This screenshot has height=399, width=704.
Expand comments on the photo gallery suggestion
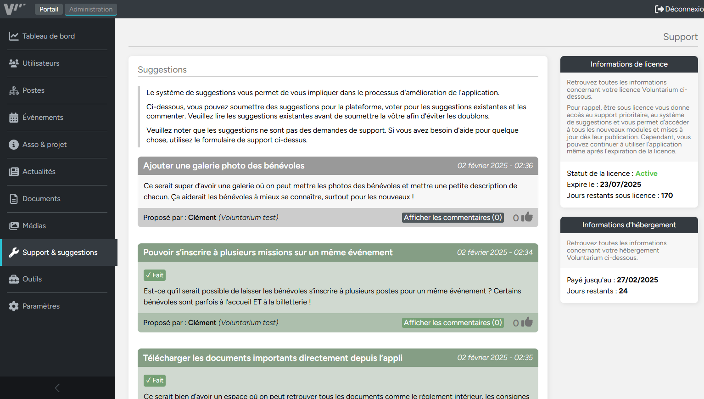(452, 217)
